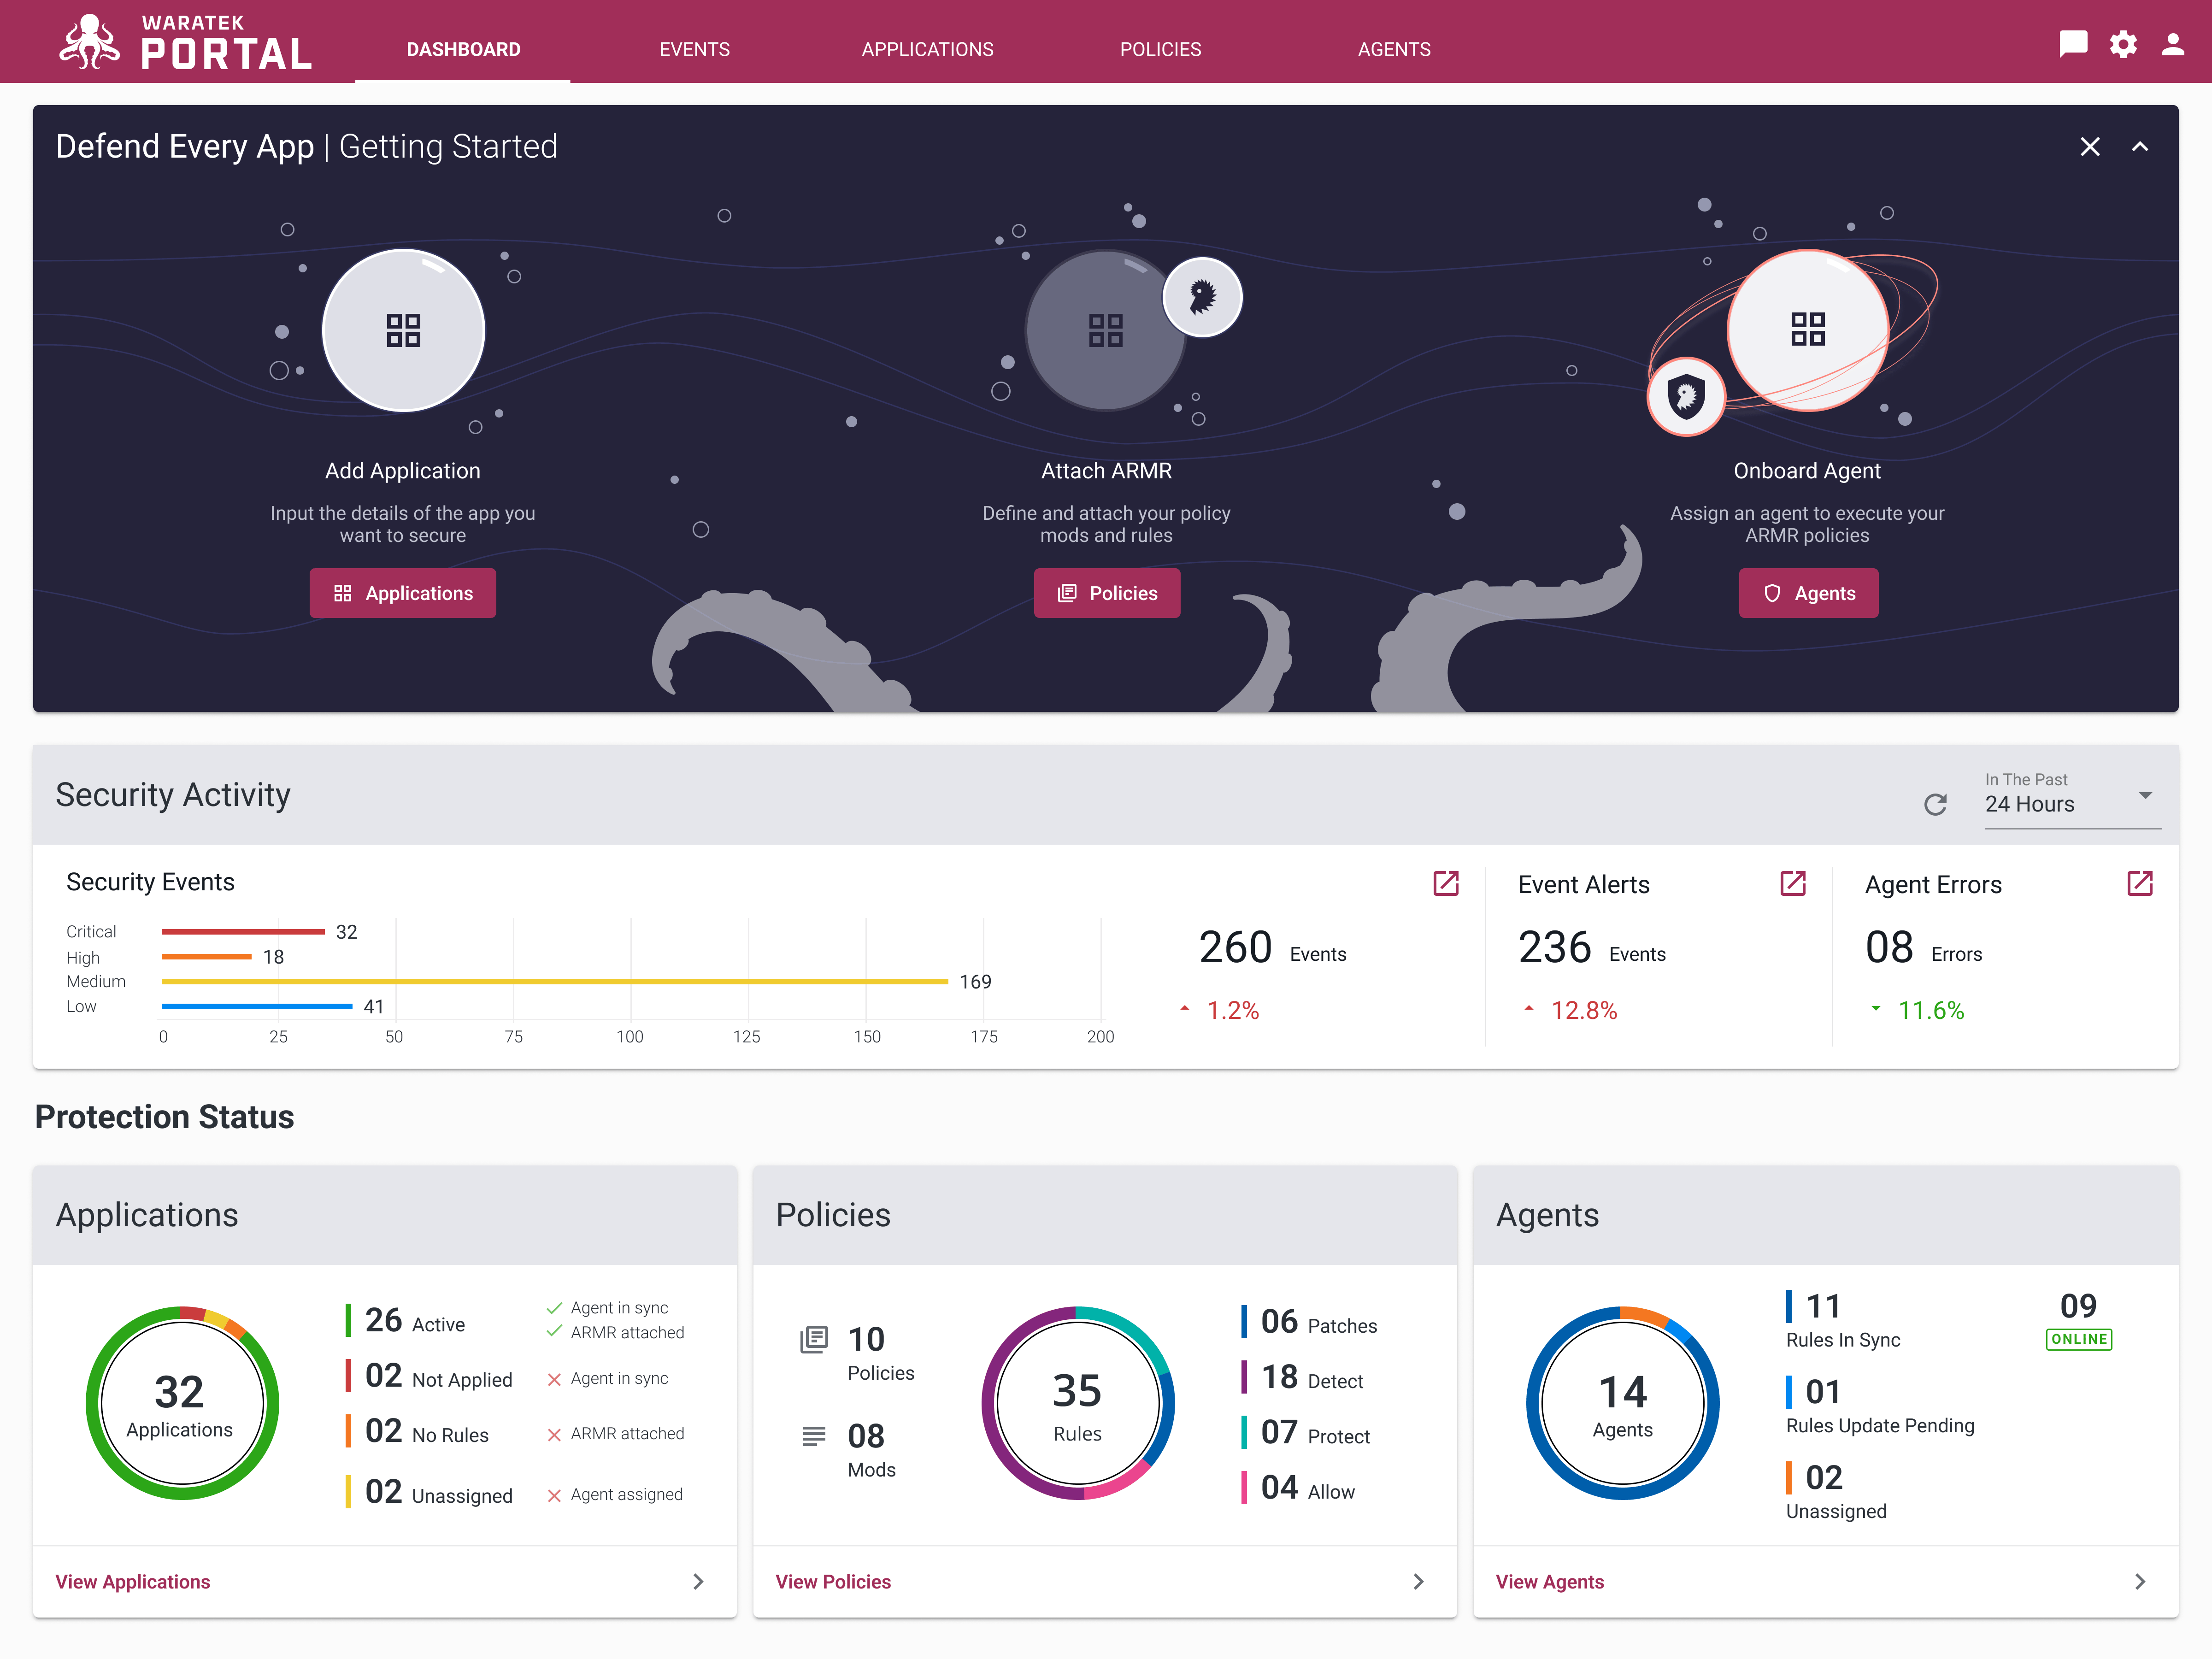Collapse the Getting Started panel
This screenshot has width=2212, height=1659.
[x=2139, y=147]
